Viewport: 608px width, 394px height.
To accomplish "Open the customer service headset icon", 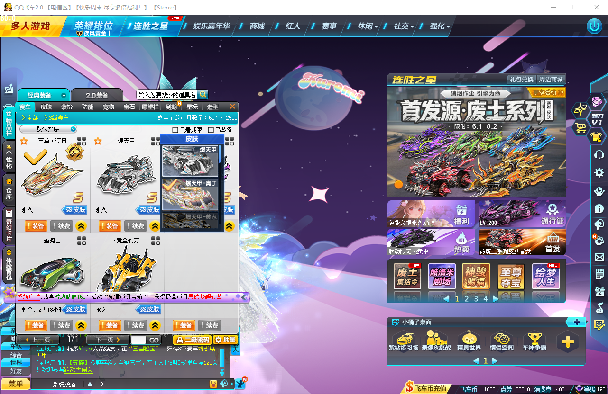I will pos(599,155).
